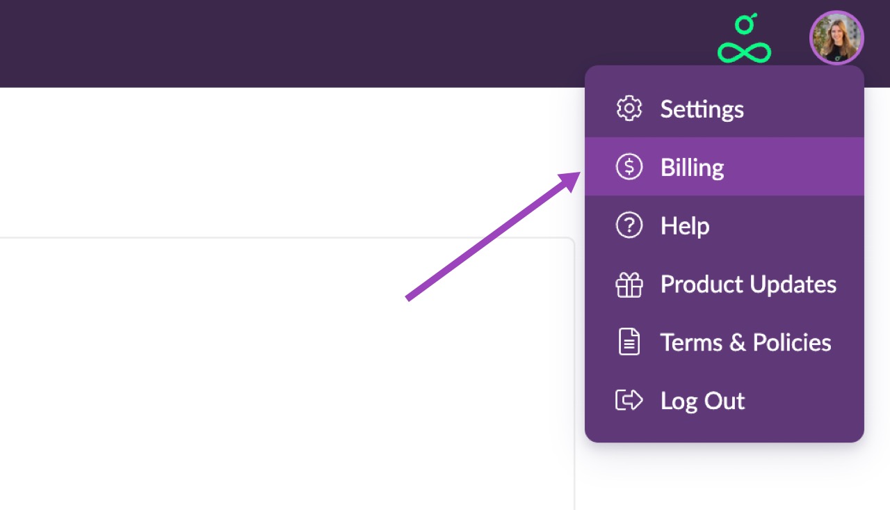The image size is (890, 510).
Task: View Product Updates text entry
Action: pyautogui.click(x=748, y=285)
